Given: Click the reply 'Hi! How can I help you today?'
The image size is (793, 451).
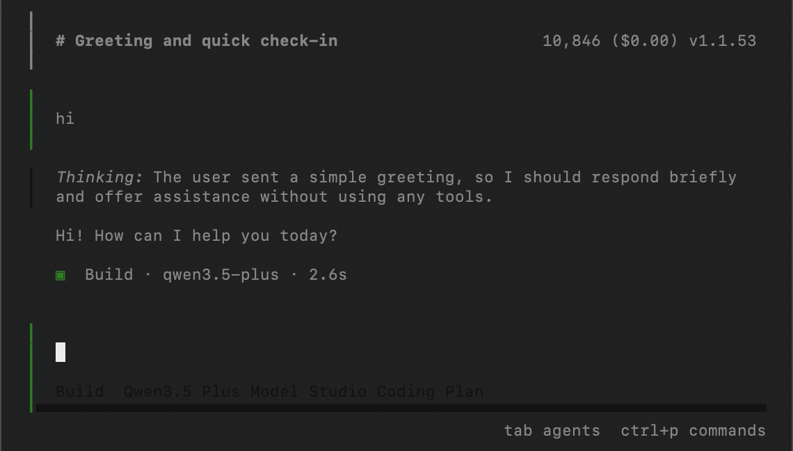Looking at the screenshot, I should 196,236.
